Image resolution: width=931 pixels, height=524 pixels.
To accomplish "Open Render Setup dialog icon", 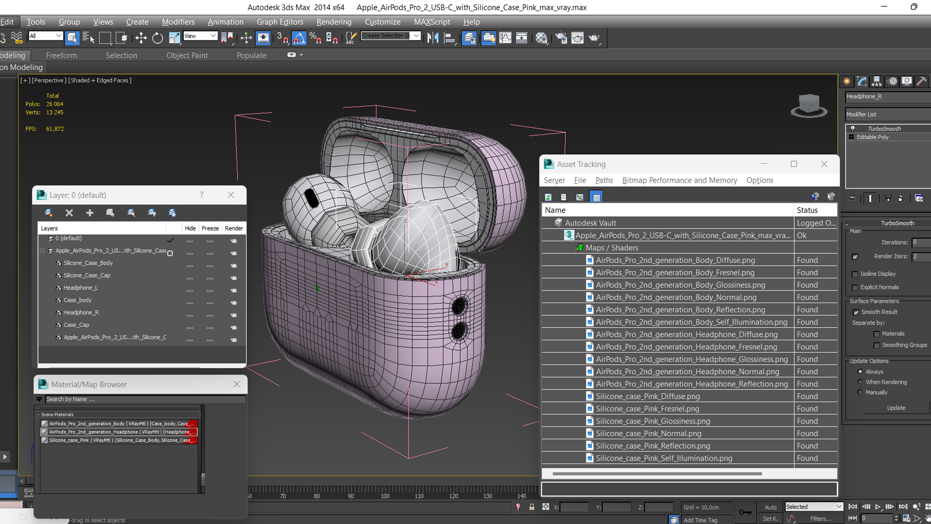I will pyautogui.click(x=561, y=37).
